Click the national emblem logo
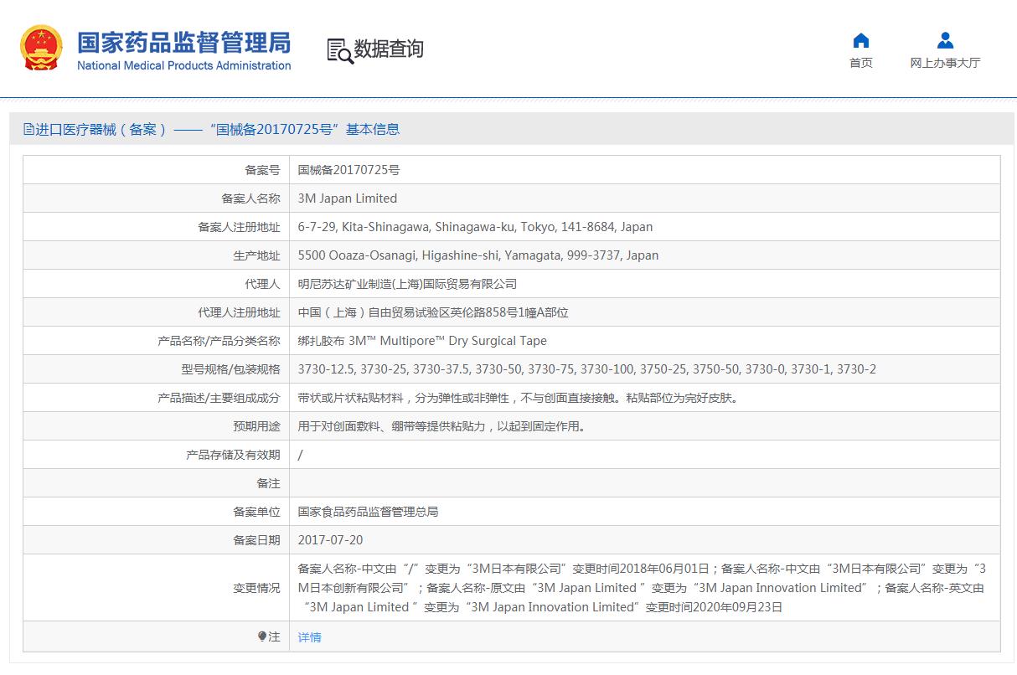 tap(41, 48)
